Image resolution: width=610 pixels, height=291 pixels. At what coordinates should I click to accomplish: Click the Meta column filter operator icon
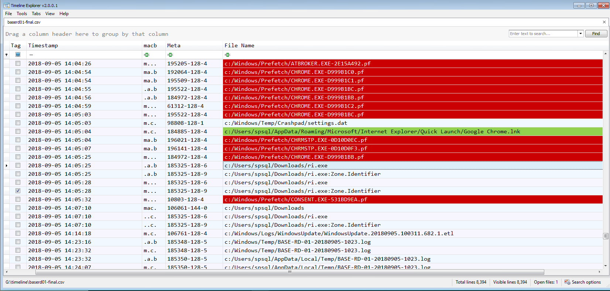(x=170, y=55)
